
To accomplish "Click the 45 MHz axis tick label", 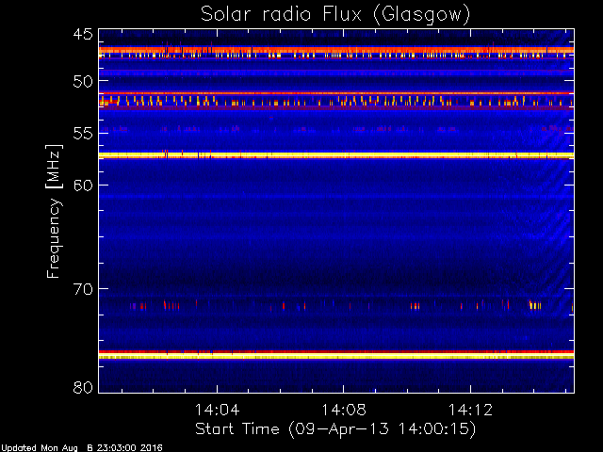I will coord(83,34).
